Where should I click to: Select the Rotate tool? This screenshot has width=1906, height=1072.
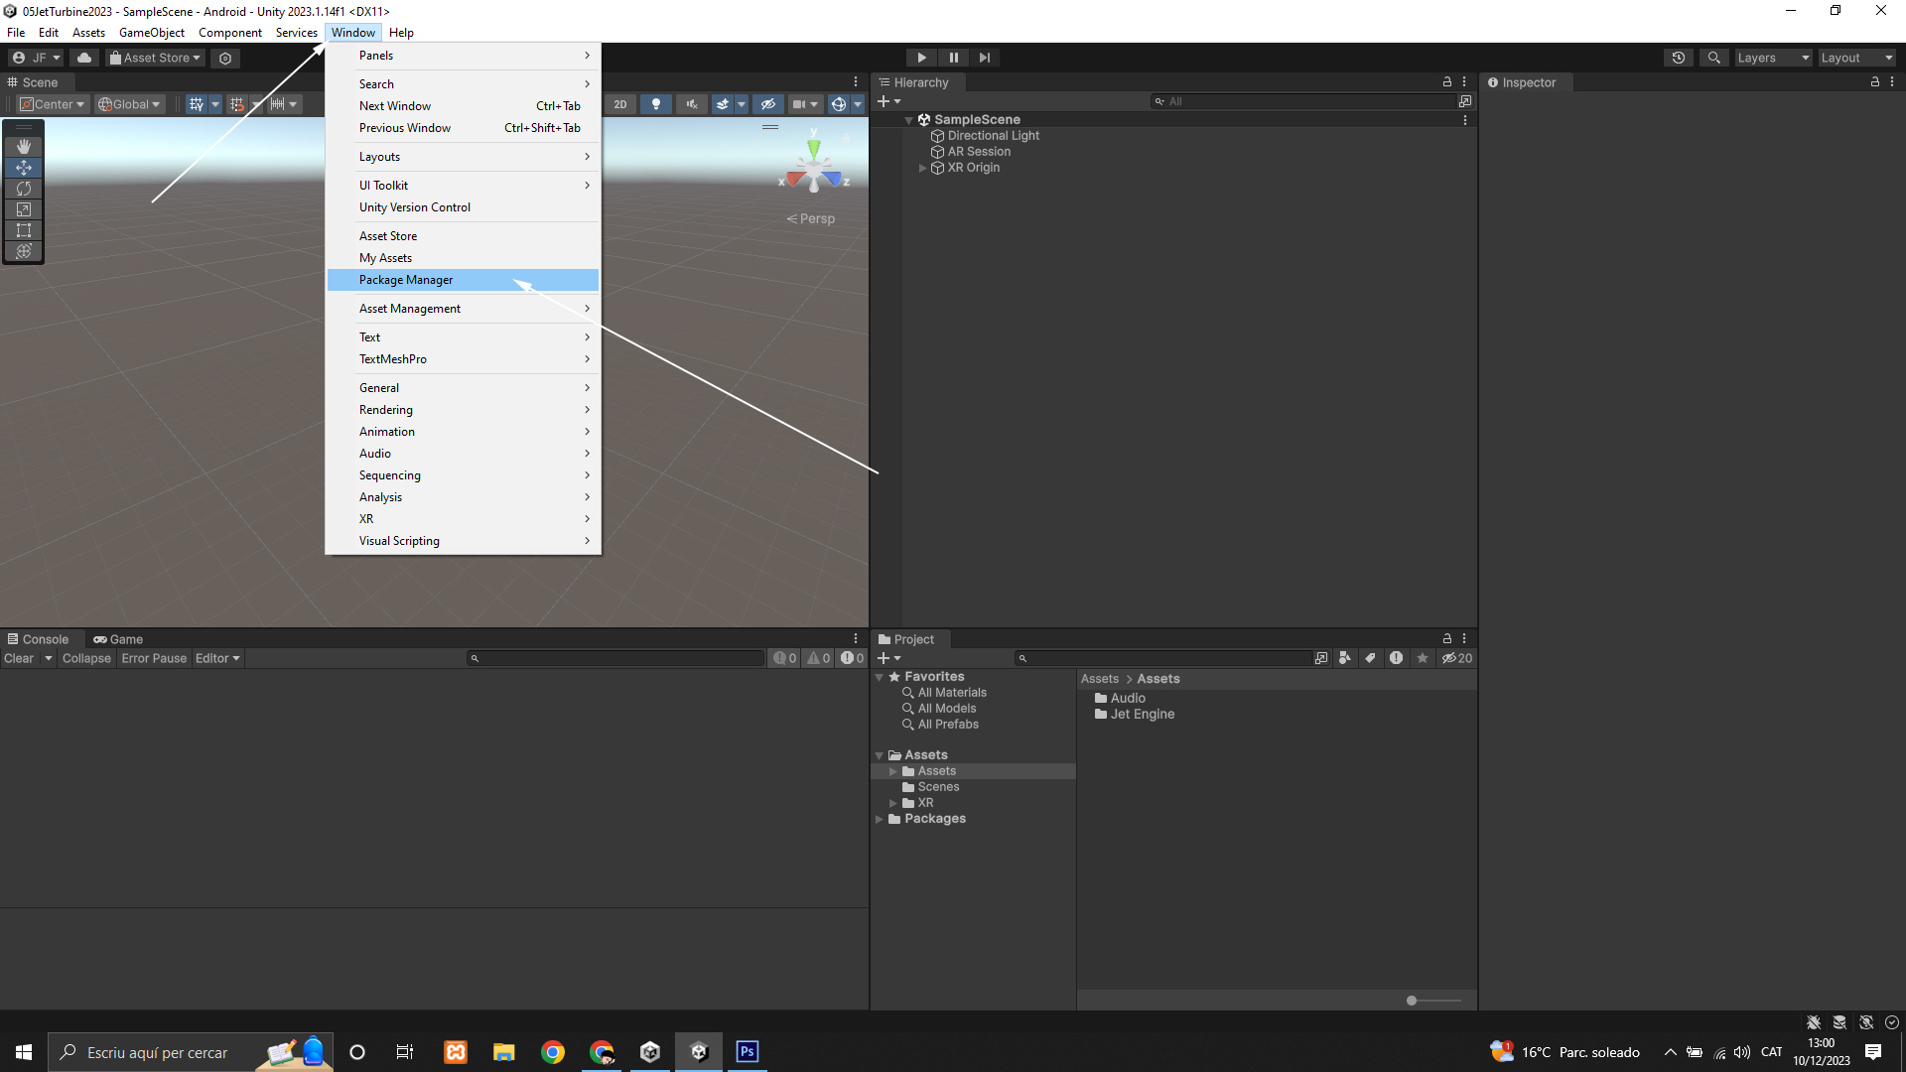[x=24, y=189]
